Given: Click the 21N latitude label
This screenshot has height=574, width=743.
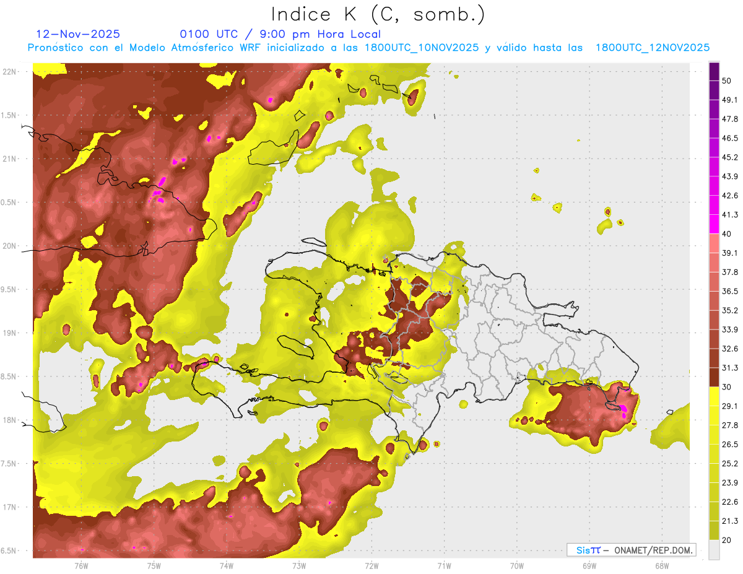Looking at the screenshot, I should tap(10, 159).
